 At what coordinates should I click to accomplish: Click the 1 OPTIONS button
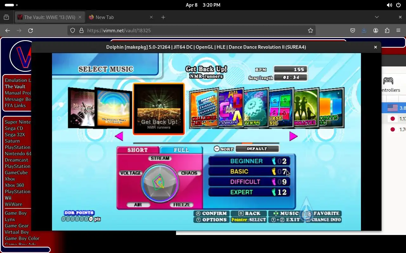tap(211, 220)
